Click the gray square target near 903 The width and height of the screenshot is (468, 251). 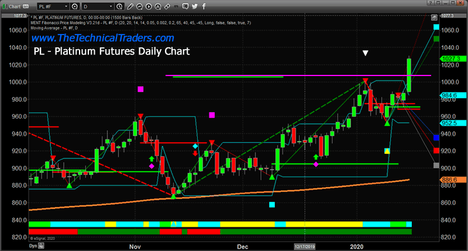pos(436,166)
